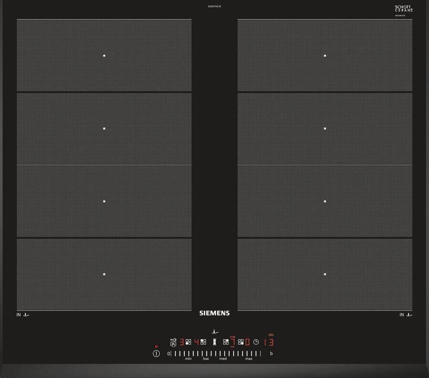Tap the frying sensor pan symbol above controls

pyautogui.click(x=215, y=332)
